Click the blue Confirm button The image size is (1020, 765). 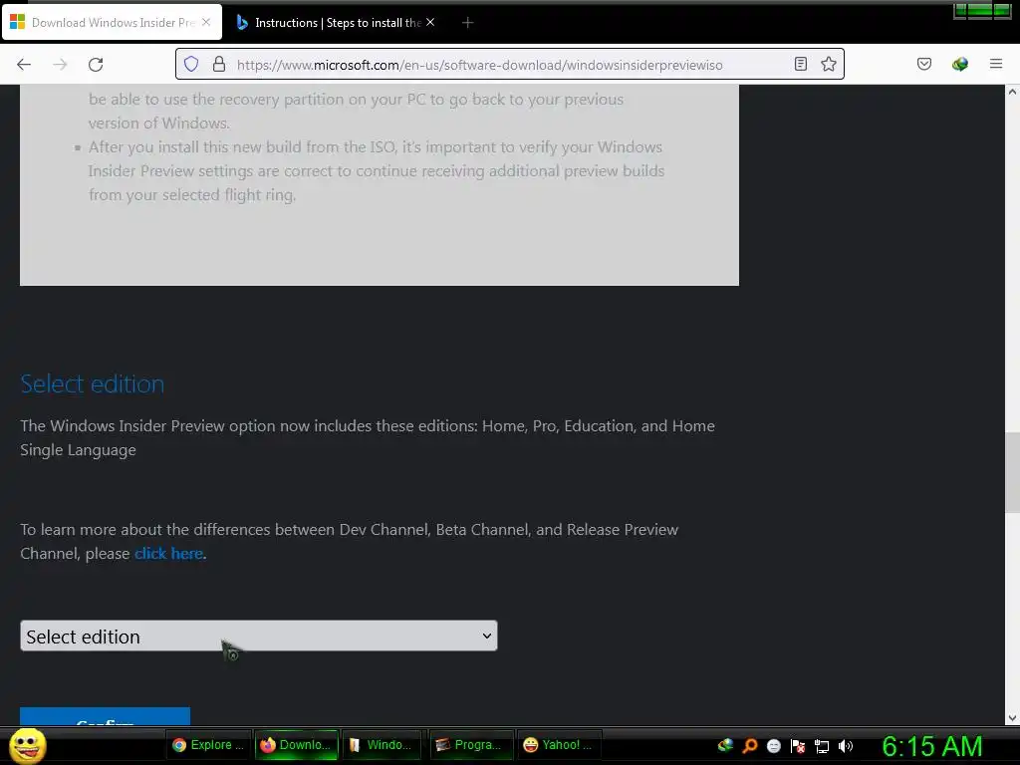(105, 716)
